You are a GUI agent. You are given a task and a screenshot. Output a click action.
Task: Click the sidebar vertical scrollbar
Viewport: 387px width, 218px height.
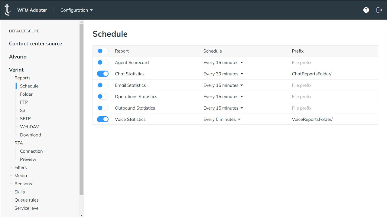tap(81, 109)
